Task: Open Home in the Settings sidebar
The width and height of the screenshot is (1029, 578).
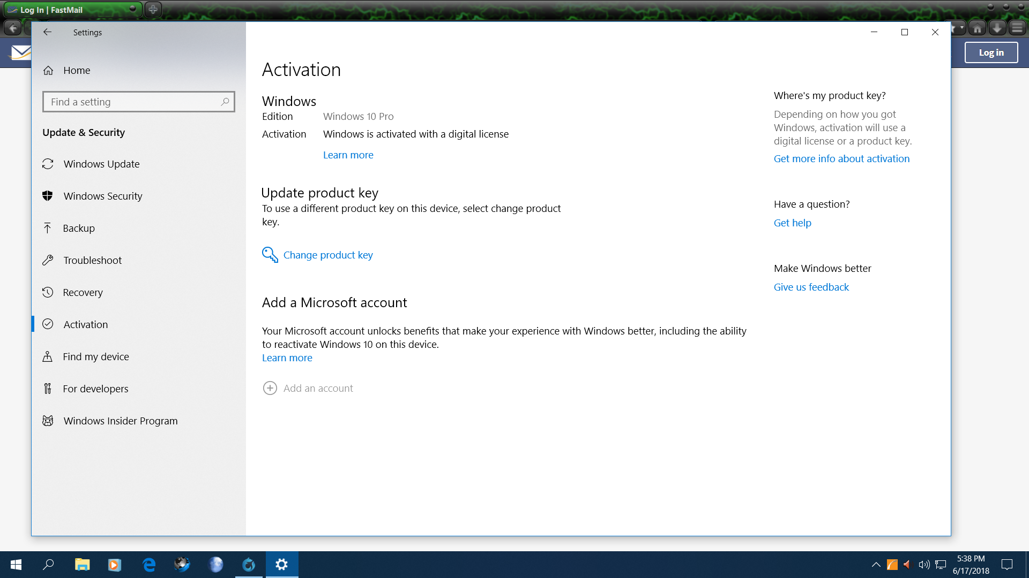Action: click(x=77, y=71)
